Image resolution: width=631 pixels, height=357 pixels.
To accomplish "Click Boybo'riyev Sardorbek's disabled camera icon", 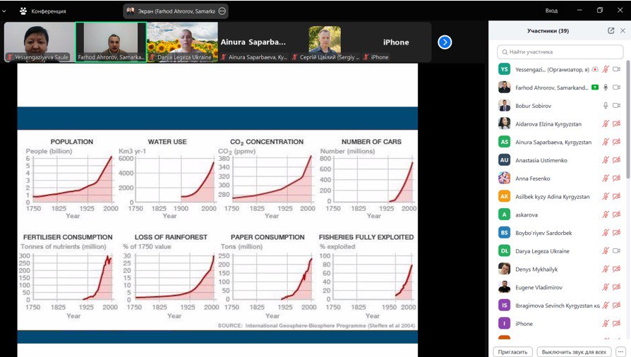I will 616,233.
